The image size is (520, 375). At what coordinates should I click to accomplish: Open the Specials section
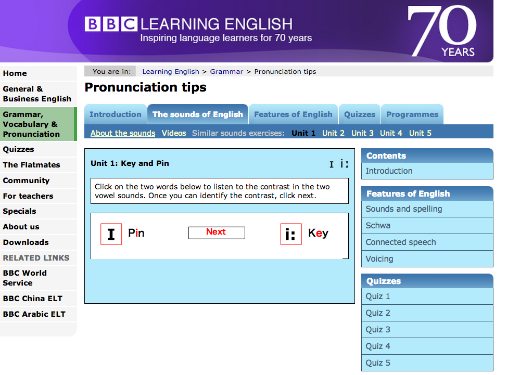39,211
